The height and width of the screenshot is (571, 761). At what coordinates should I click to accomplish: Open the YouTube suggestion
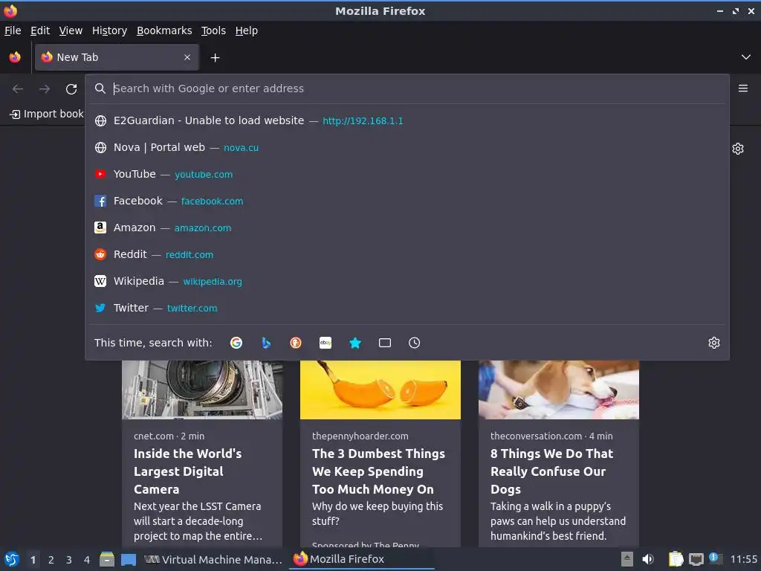407,174
